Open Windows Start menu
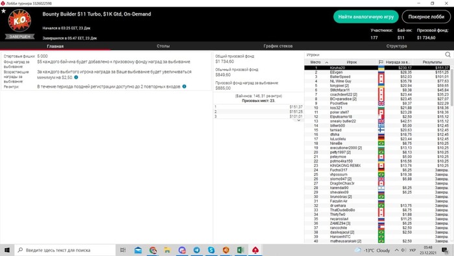The width and height of the screenshot is (454, 256). point(7,250)
